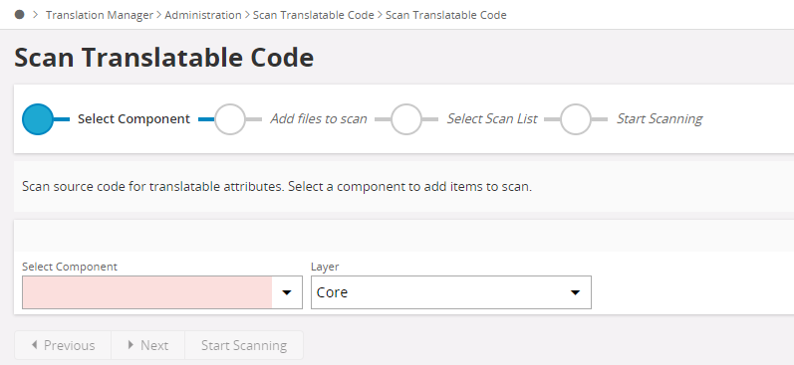The image size is (794, 365).
Task: Click the Next button
Action: click(147, 345)
